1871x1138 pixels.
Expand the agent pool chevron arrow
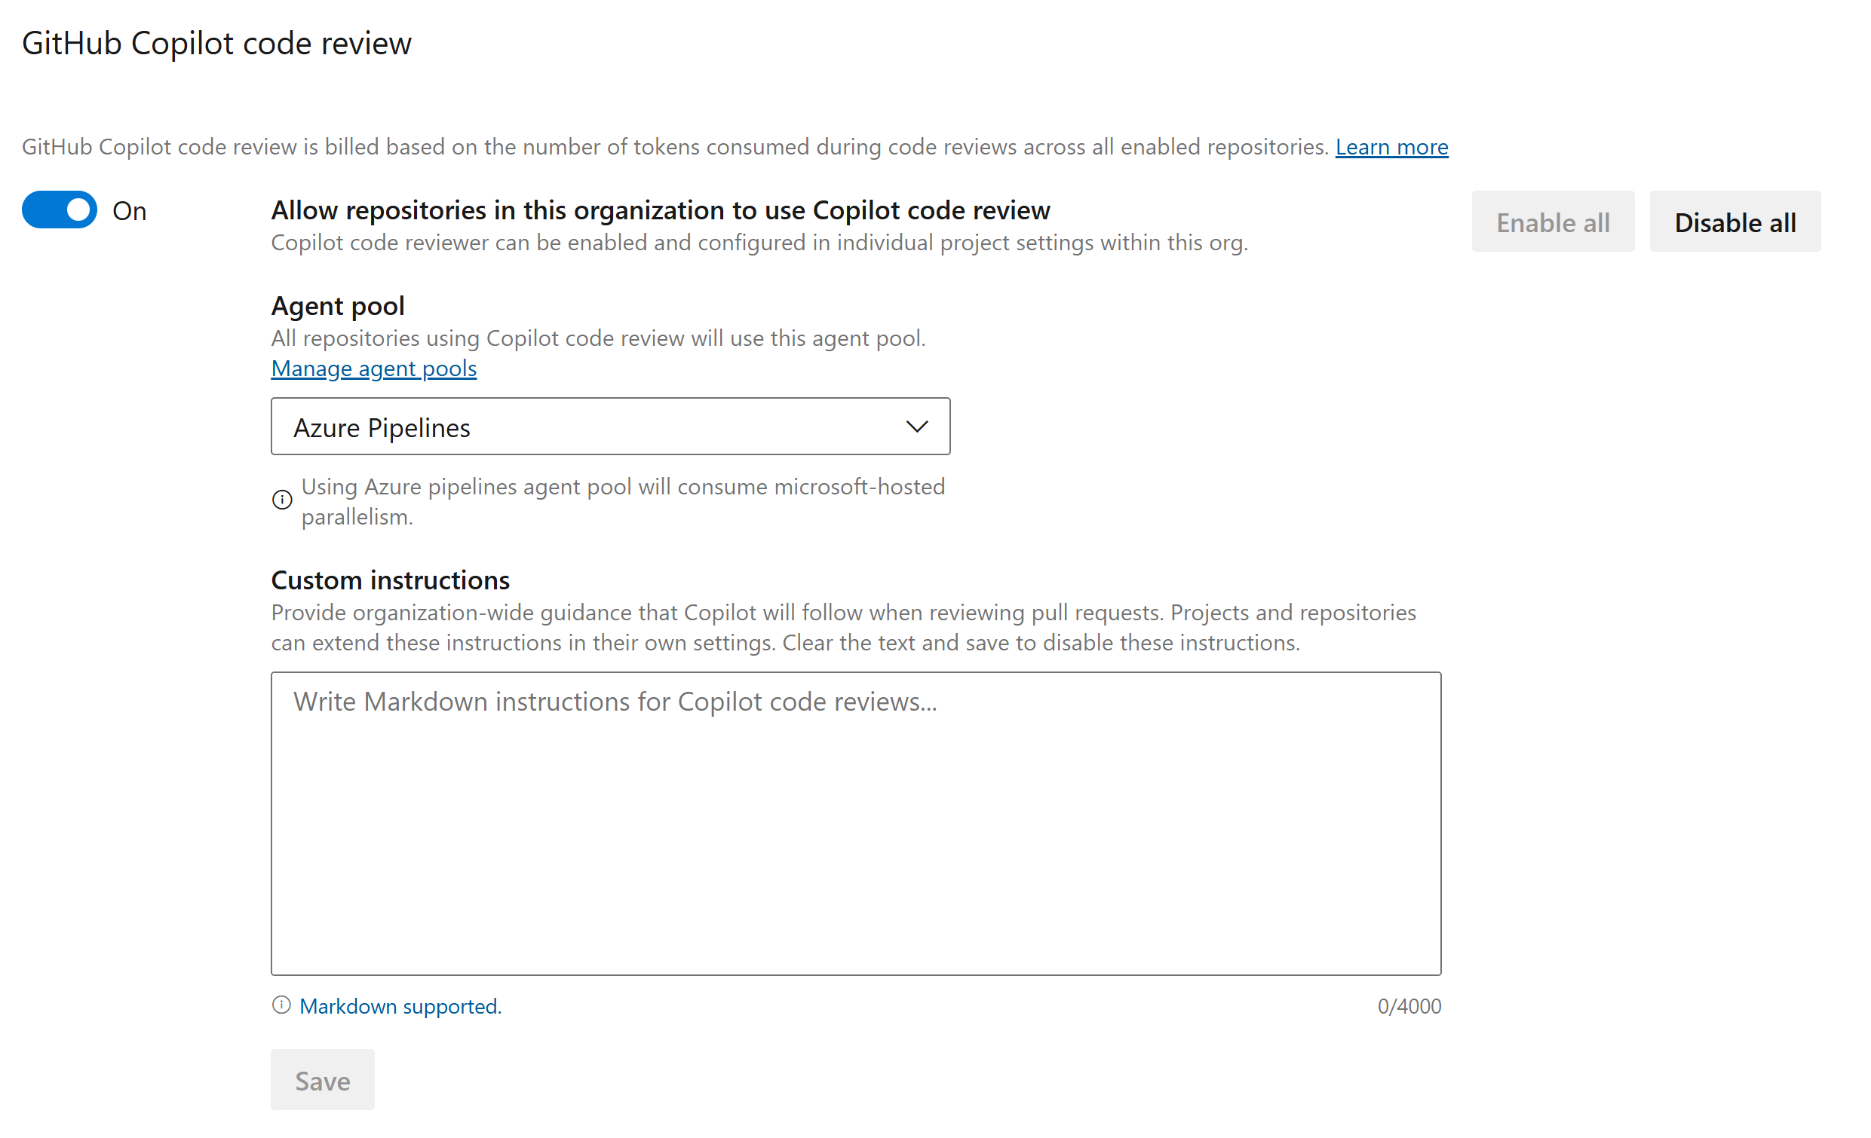(x=916, y=427)
